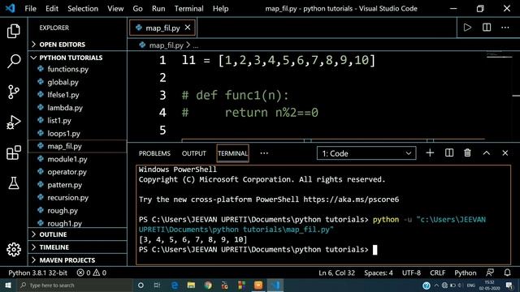
Task: Show errors and warnings count
Action: point(92,273)
